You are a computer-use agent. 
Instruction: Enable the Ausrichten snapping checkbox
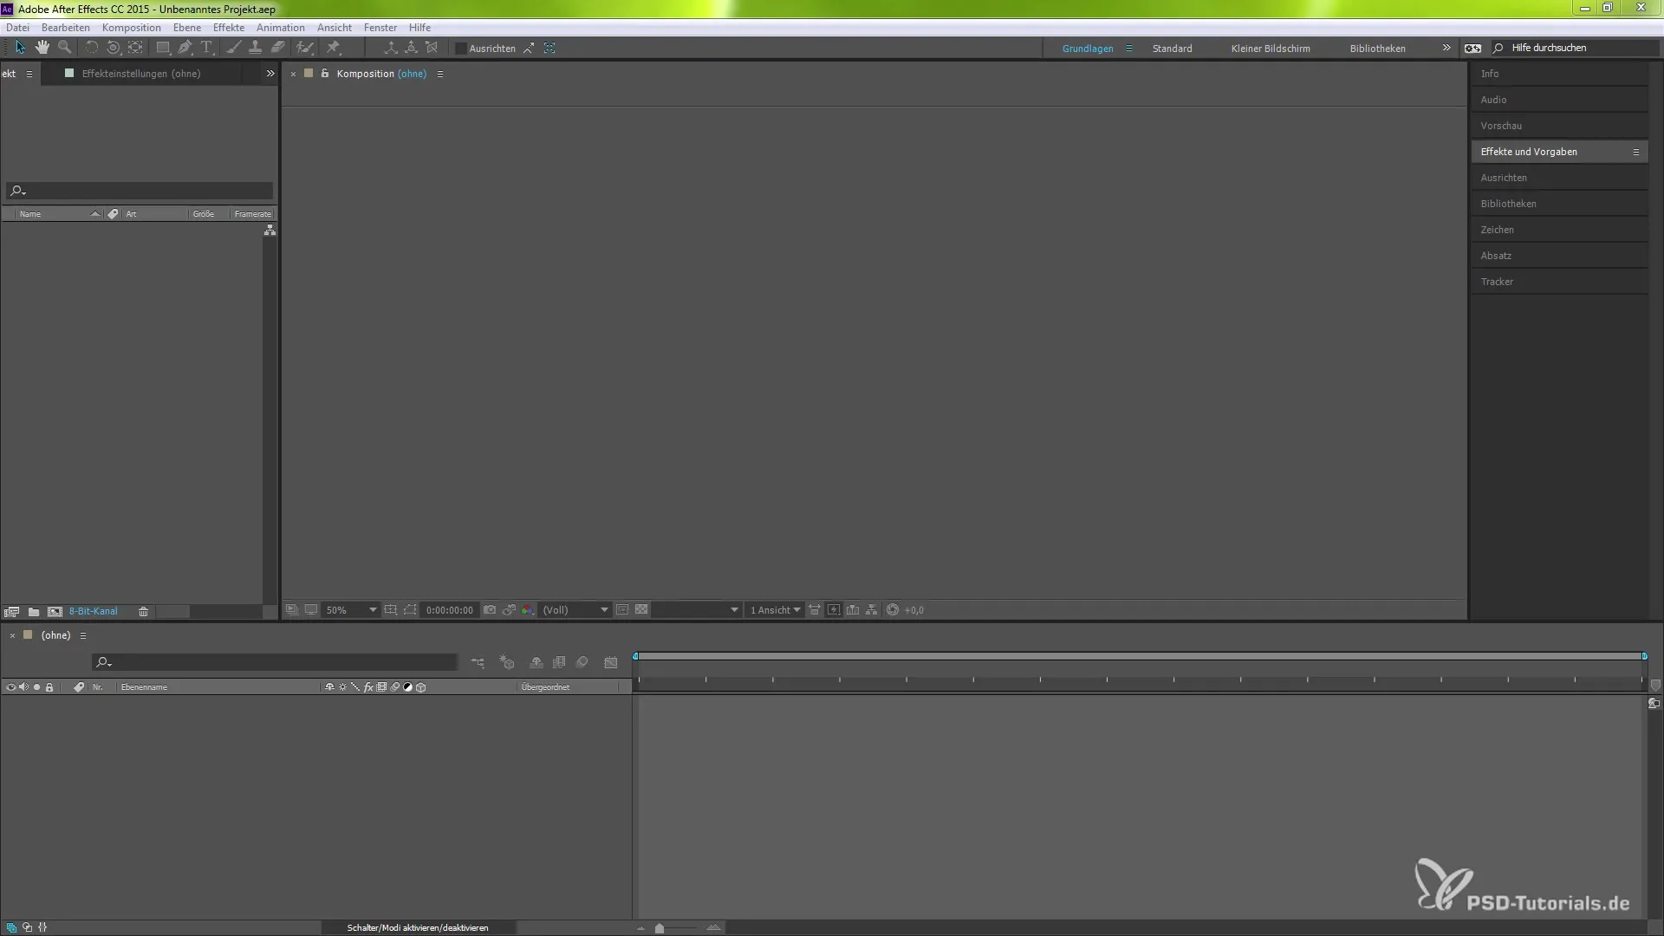(x=461, y=49)
